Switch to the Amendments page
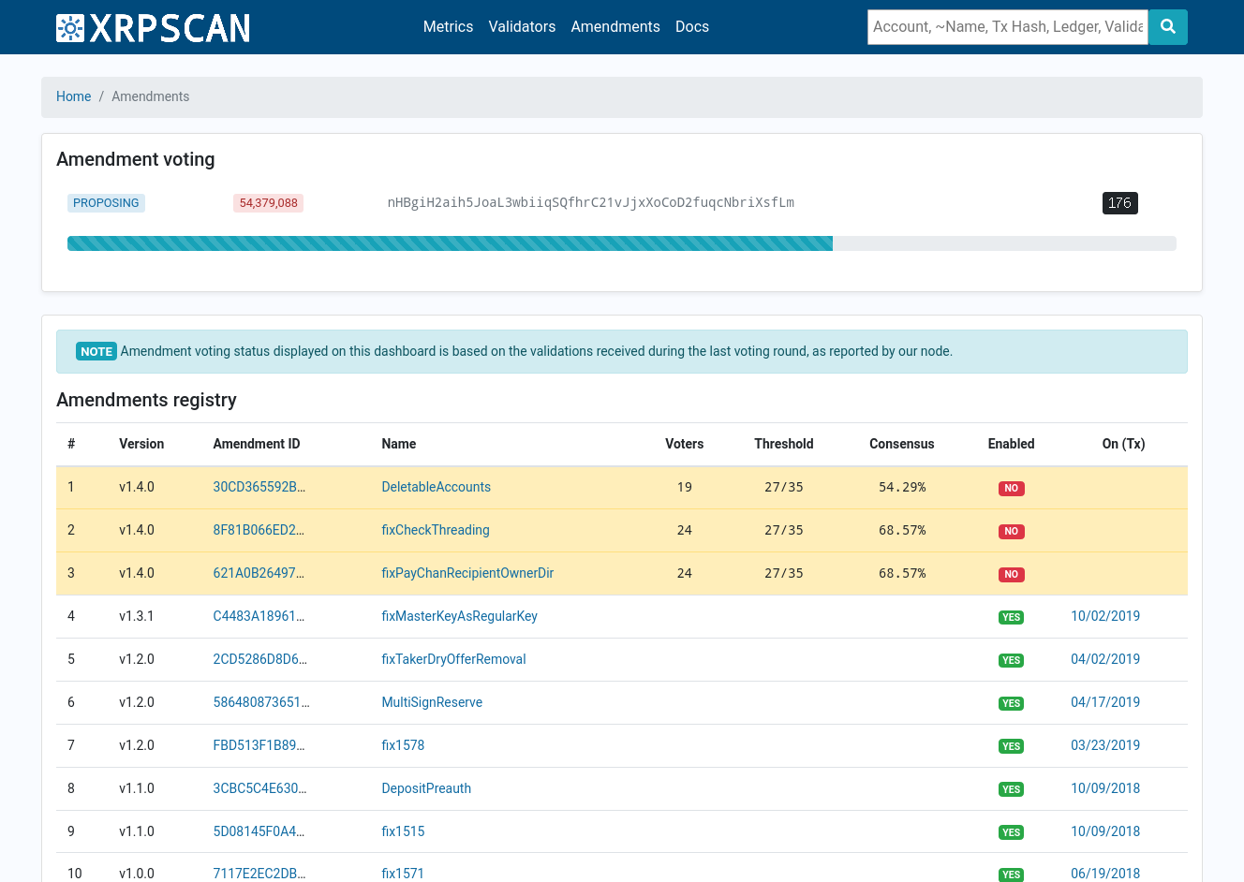1244x882 pixels. tap(615, 26)
